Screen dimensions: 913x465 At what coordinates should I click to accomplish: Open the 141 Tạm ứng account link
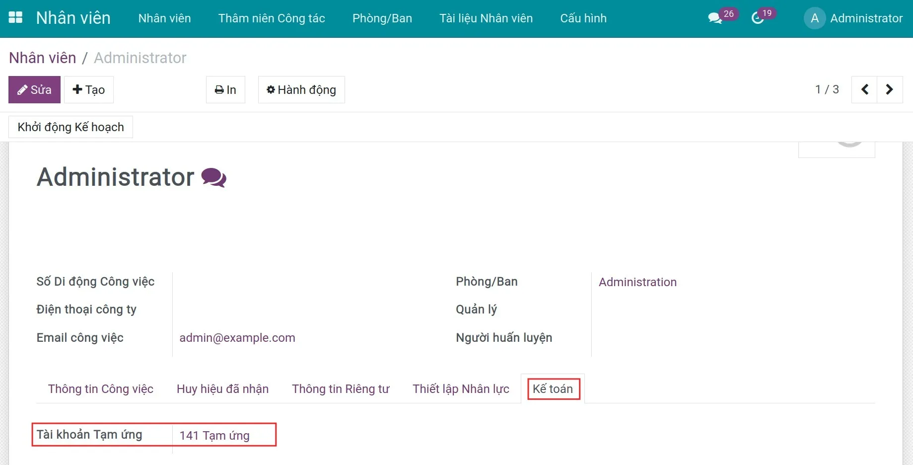(x=214, y=436)
